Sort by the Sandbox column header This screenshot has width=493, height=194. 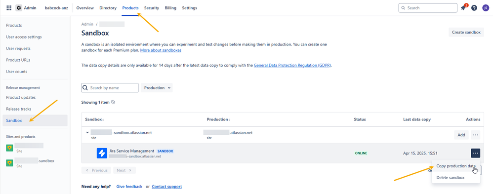[x=94, y=119]
